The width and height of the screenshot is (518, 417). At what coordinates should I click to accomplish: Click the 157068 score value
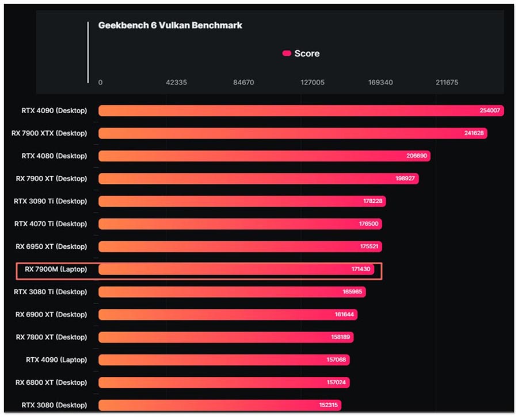tap(336, 360)
